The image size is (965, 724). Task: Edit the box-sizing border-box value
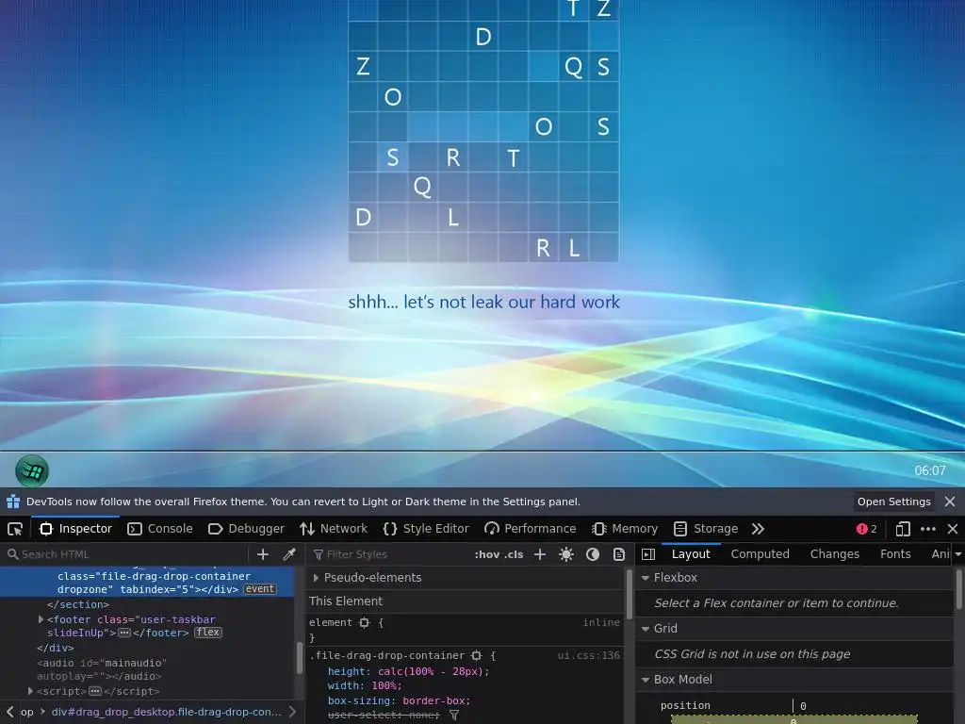[433, 700]
